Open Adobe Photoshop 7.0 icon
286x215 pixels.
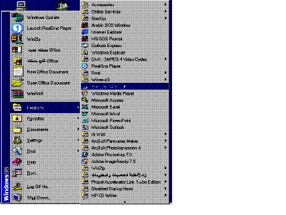click(x=85, y=155)
